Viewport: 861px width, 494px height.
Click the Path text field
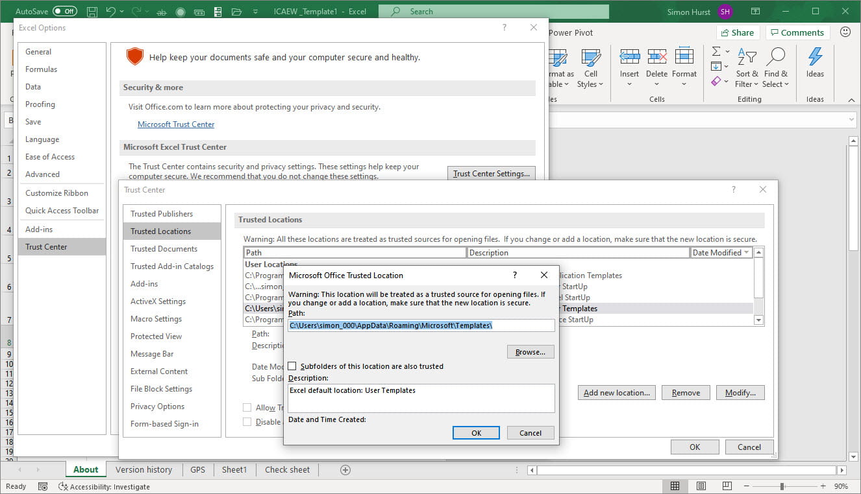tap(421, 325)
